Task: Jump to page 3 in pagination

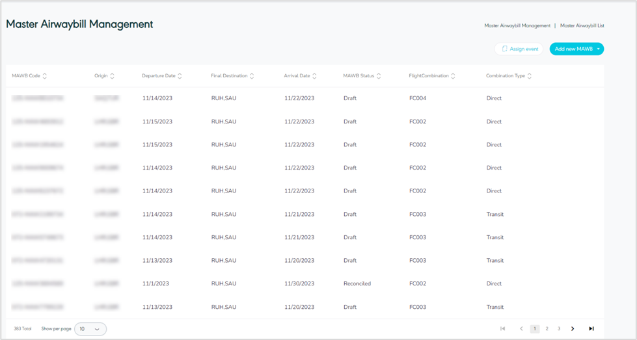Action: click(x=558, y=329)
